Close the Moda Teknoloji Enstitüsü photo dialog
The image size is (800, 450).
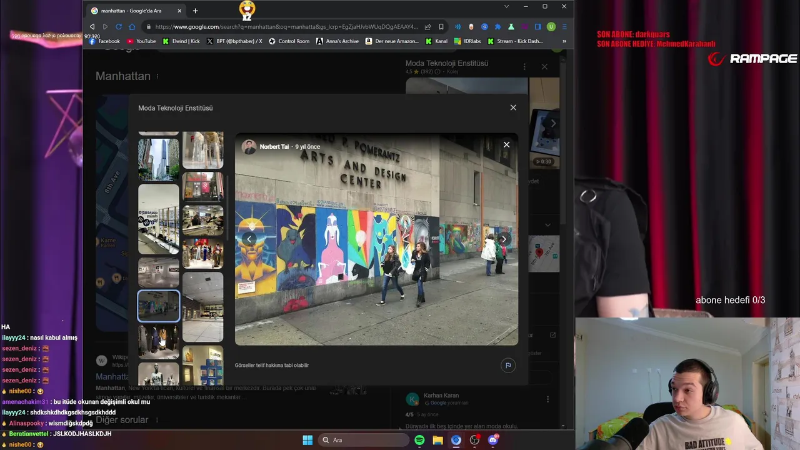[x=513, y=107]
